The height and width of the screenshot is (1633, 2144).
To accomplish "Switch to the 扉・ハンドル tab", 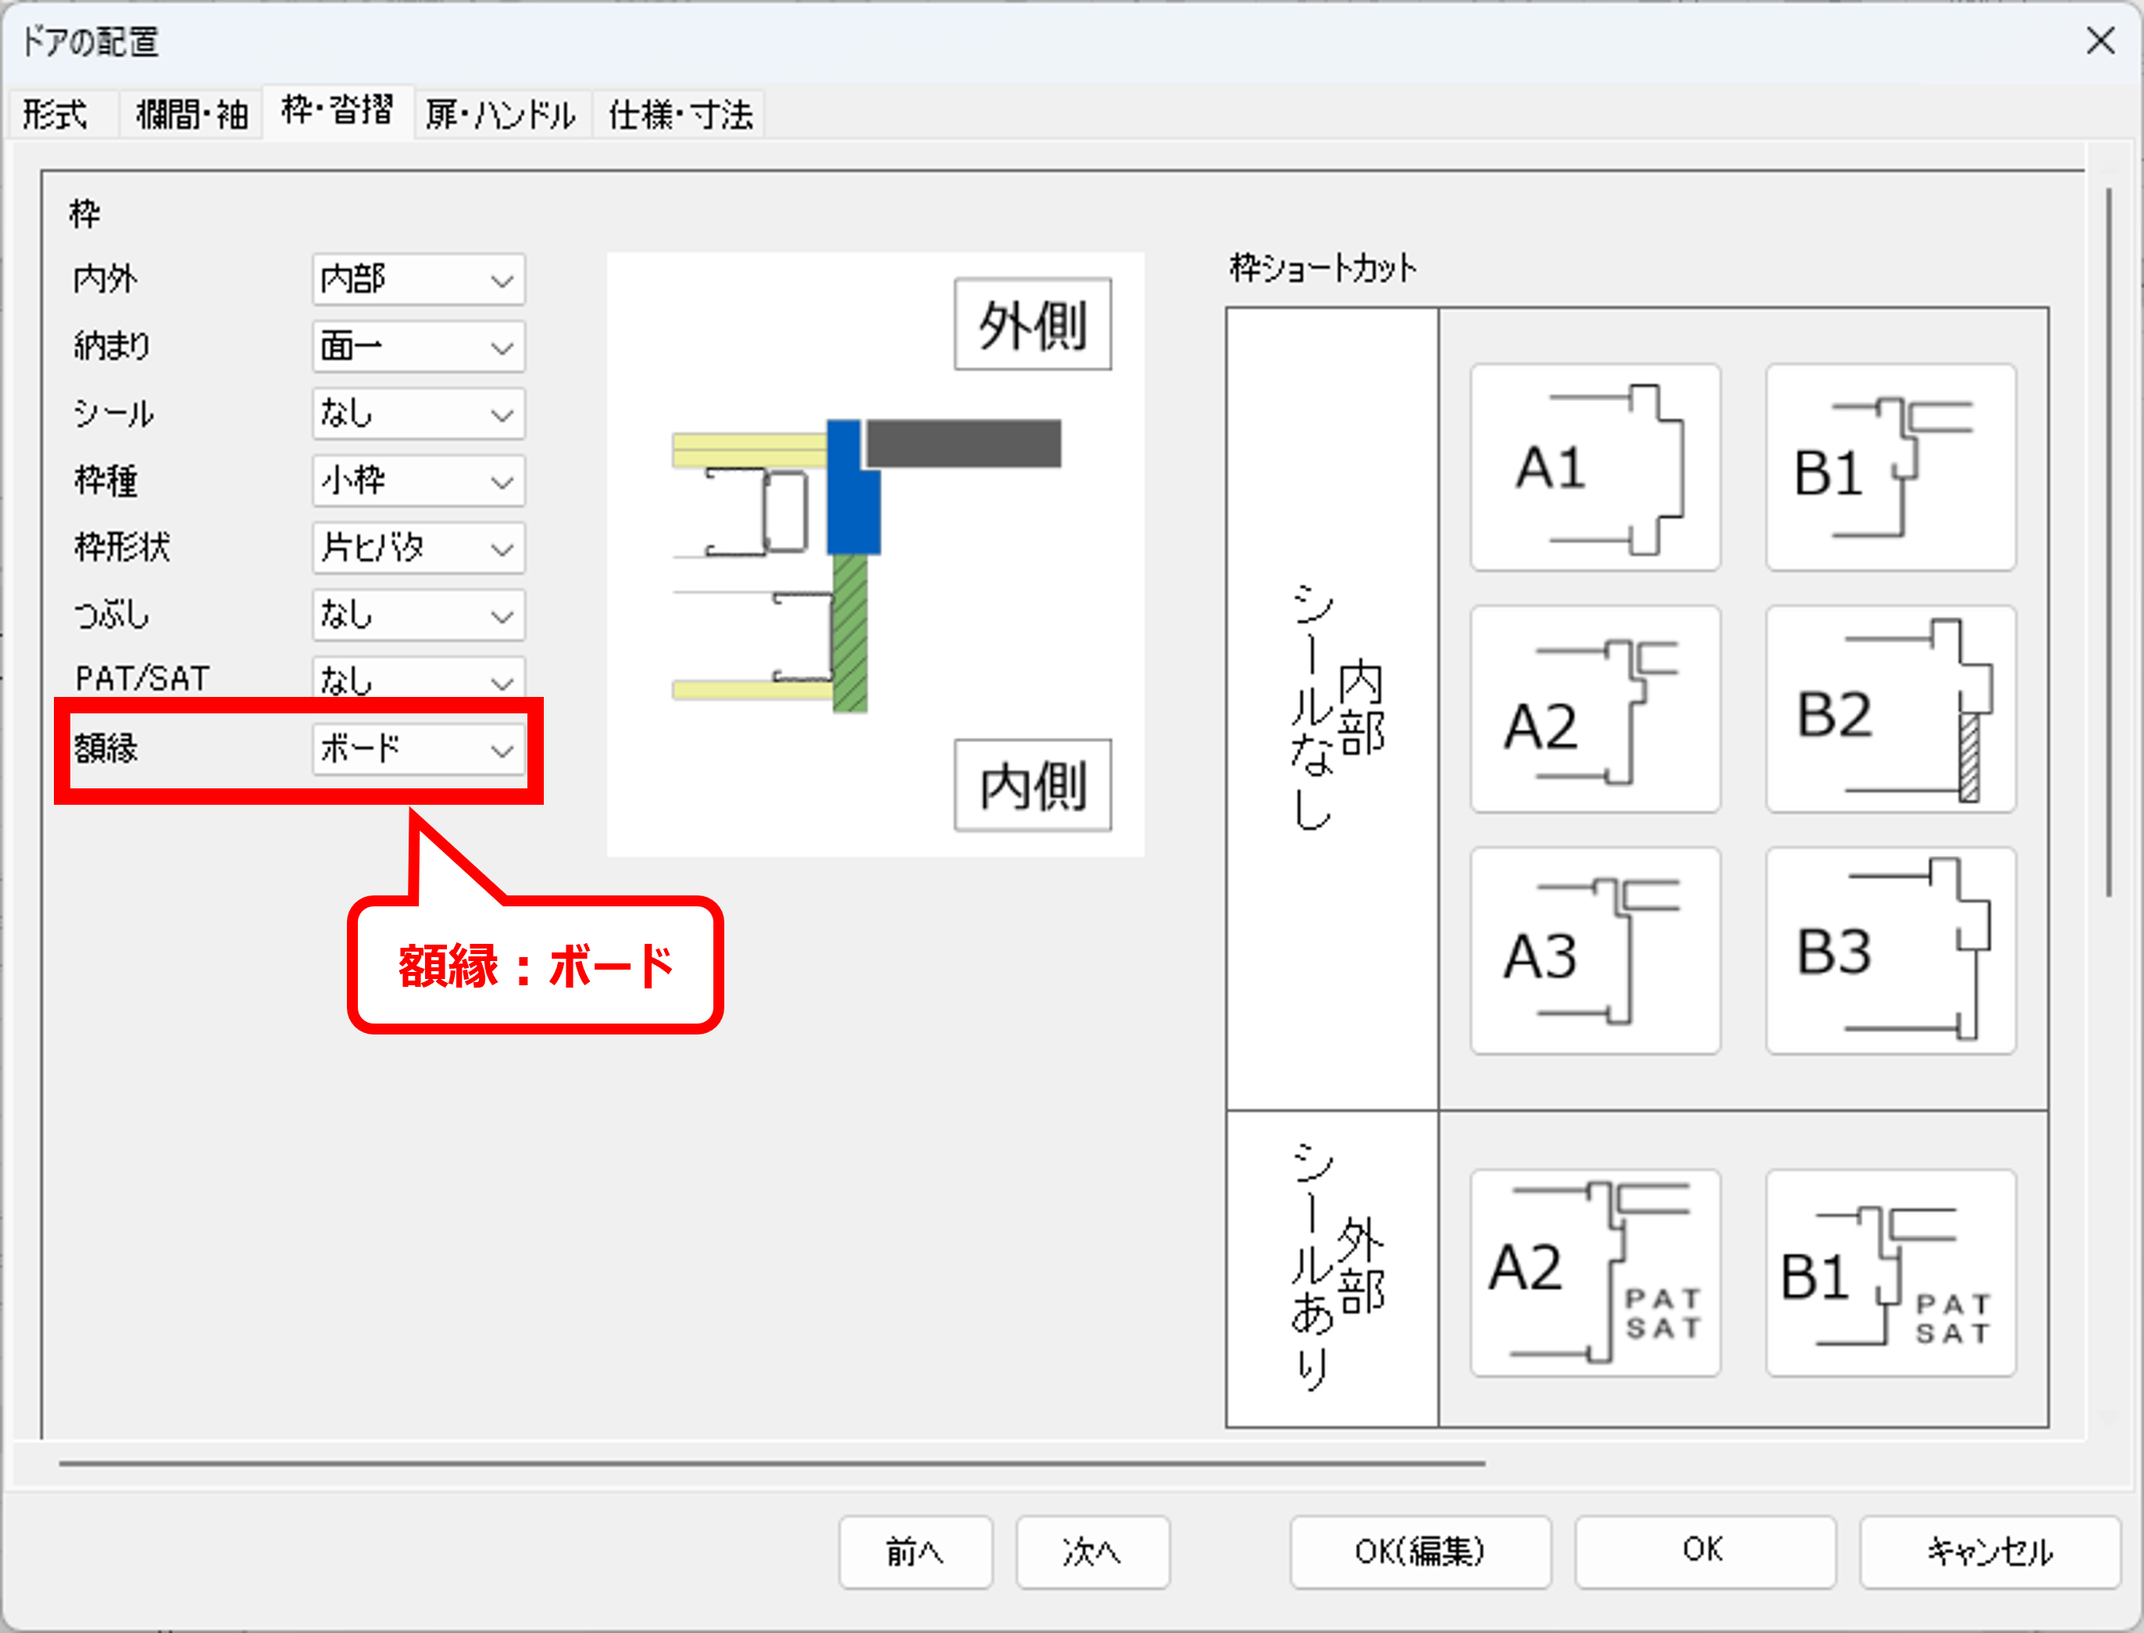I will click(502, 115).
